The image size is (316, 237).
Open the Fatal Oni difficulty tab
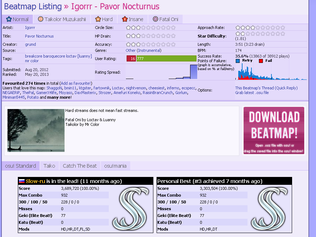coord(165,19)
